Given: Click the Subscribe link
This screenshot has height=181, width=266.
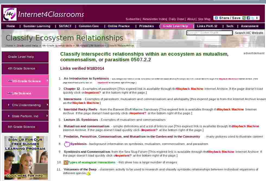Looking at the screenshot, I should 133,19.
